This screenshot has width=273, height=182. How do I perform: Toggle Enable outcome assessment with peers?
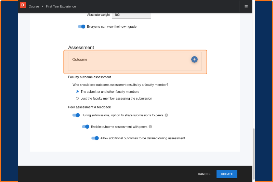[x=86, y=127]
